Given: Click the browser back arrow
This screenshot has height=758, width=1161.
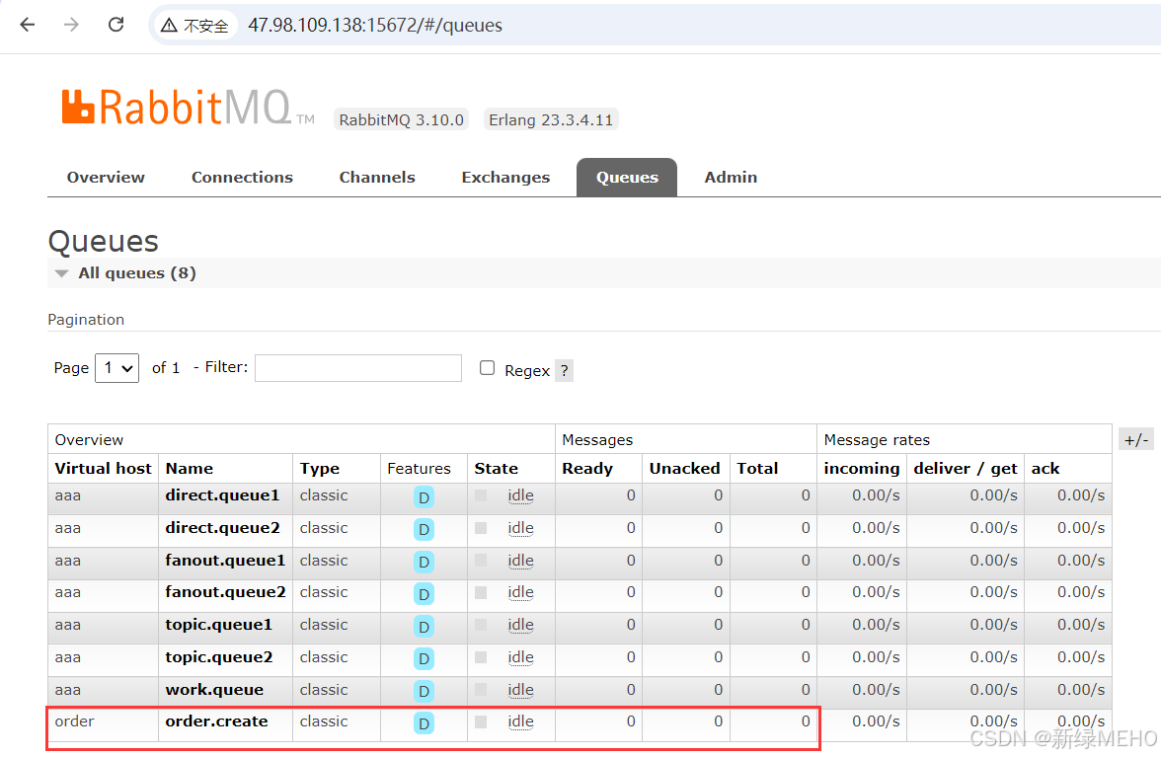Looking at the screenshot, I should pos(27,25).
